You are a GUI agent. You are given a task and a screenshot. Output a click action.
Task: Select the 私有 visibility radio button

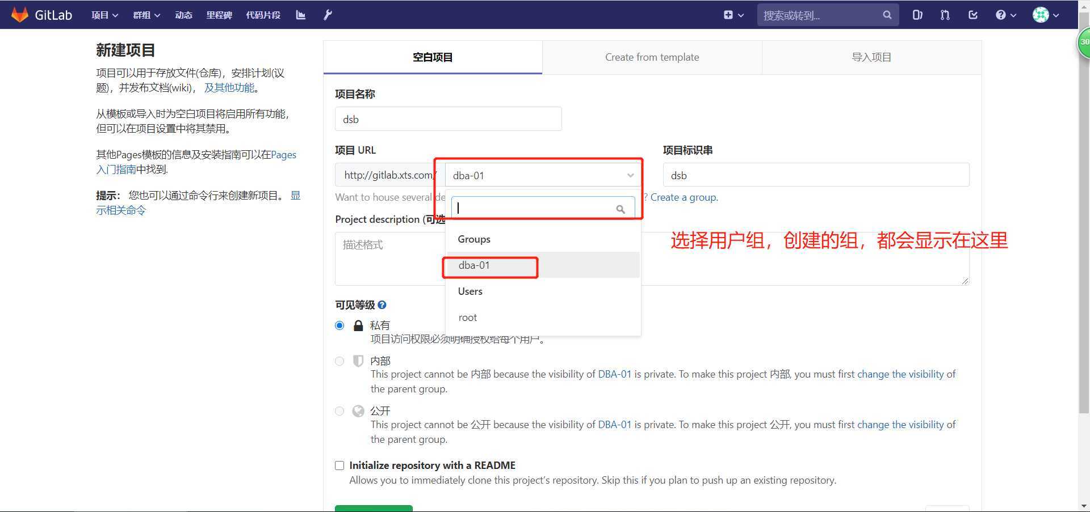tap(339, 325)
